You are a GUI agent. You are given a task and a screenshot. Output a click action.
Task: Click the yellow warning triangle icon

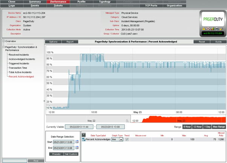(x=204, y=29)
